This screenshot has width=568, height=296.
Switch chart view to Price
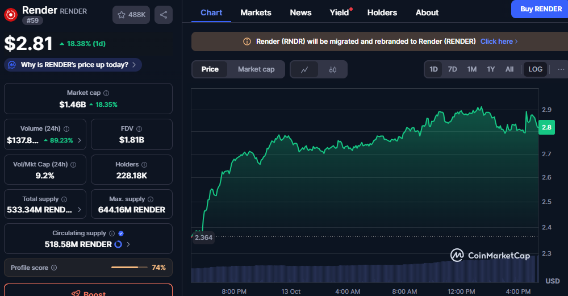[210, 69]
